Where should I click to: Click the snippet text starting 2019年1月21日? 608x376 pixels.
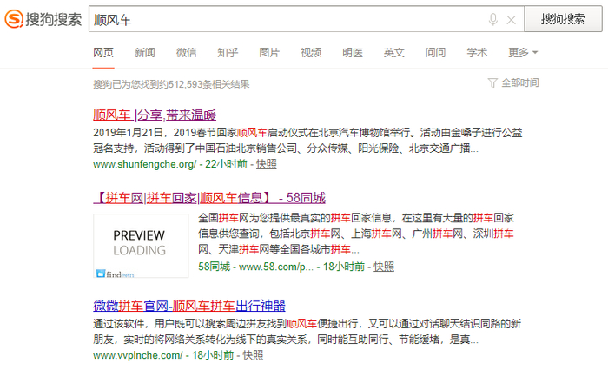point(307,141)
